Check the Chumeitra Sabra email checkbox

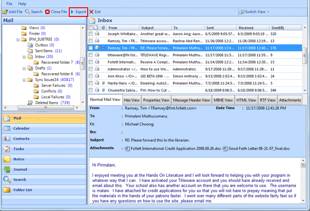(91, 90)
